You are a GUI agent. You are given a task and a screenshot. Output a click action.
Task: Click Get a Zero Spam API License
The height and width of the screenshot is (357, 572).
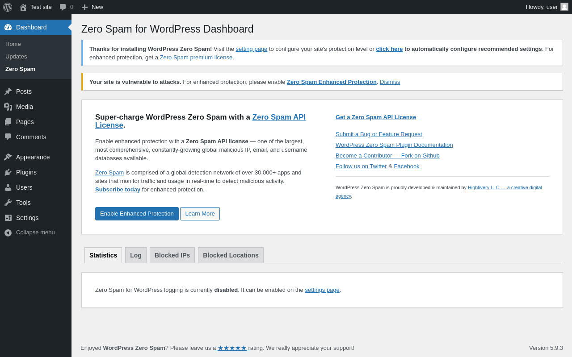[x=376, y=117]
